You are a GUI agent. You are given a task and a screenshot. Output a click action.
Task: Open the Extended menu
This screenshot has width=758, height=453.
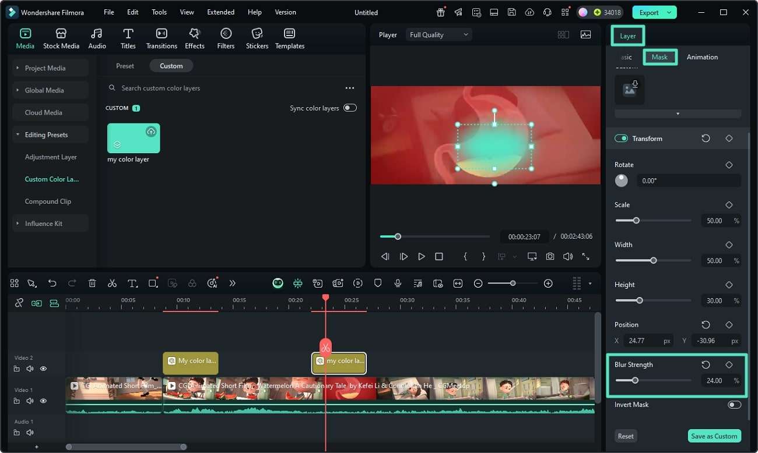221,12
